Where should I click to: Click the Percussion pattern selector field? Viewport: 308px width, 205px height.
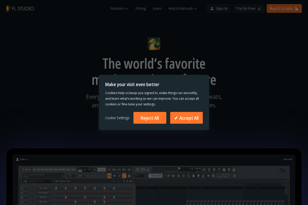click(x=155, y=176)
